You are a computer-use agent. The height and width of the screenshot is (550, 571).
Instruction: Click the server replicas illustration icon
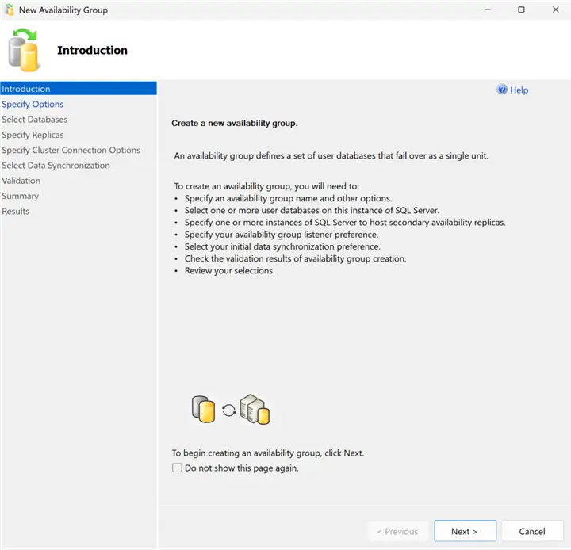255,409
